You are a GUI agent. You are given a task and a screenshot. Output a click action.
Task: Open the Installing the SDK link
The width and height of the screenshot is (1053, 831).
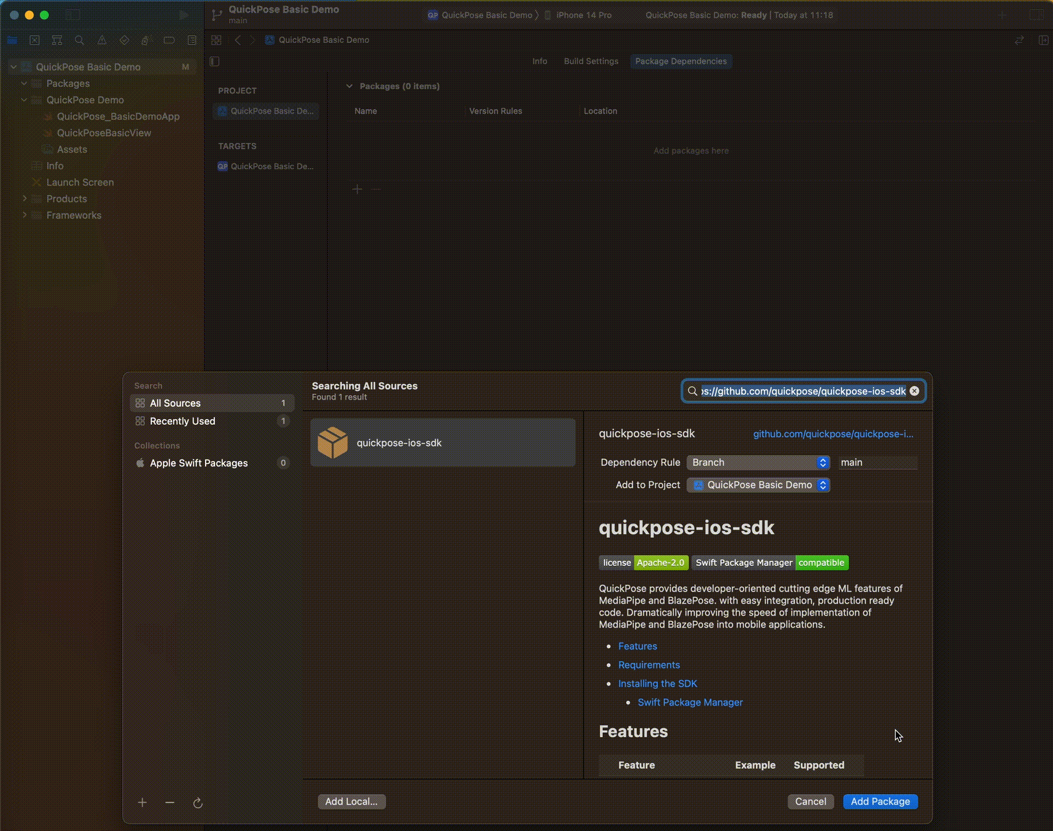(658, 684)
